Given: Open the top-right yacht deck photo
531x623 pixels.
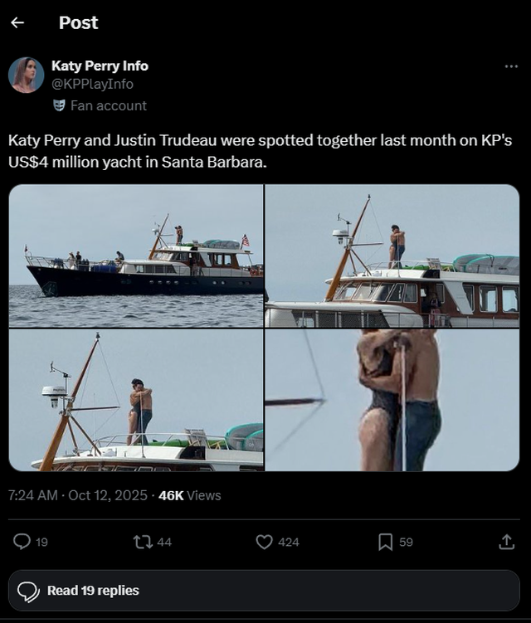Looking at the screenshot, I should pyautogui.click(x=392, y=256).
